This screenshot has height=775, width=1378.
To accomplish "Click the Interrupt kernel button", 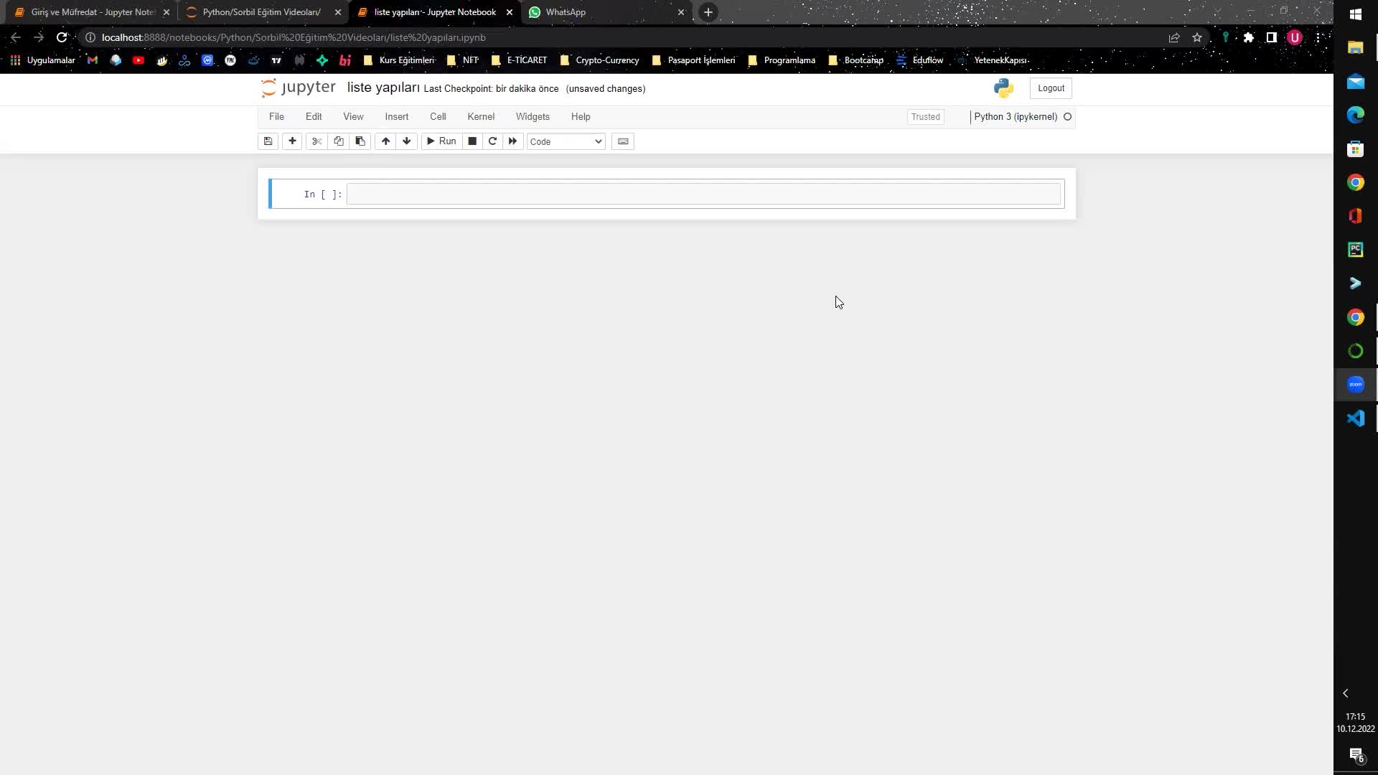I will [x=472, y=141].
